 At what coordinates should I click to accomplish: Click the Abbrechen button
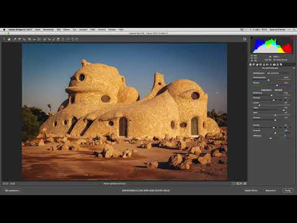pyautogui.click(x=270, y=191)
